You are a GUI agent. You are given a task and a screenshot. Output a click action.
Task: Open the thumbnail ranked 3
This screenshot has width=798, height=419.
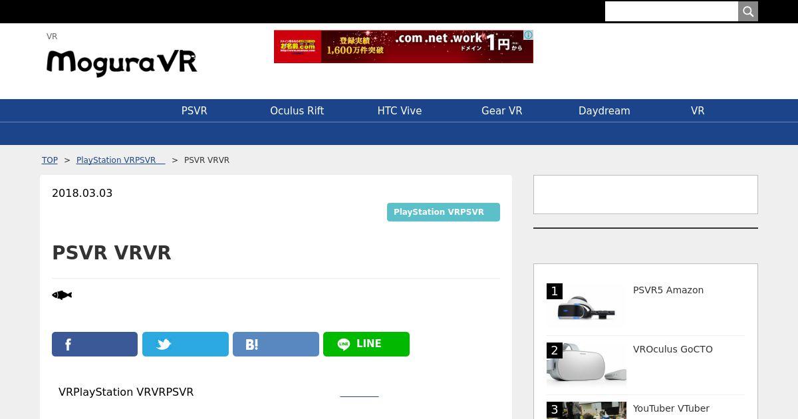click(587, 410)
